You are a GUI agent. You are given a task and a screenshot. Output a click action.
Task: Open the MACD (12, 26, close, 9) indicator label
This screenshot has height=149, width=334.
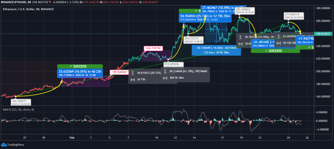(18, 109)
